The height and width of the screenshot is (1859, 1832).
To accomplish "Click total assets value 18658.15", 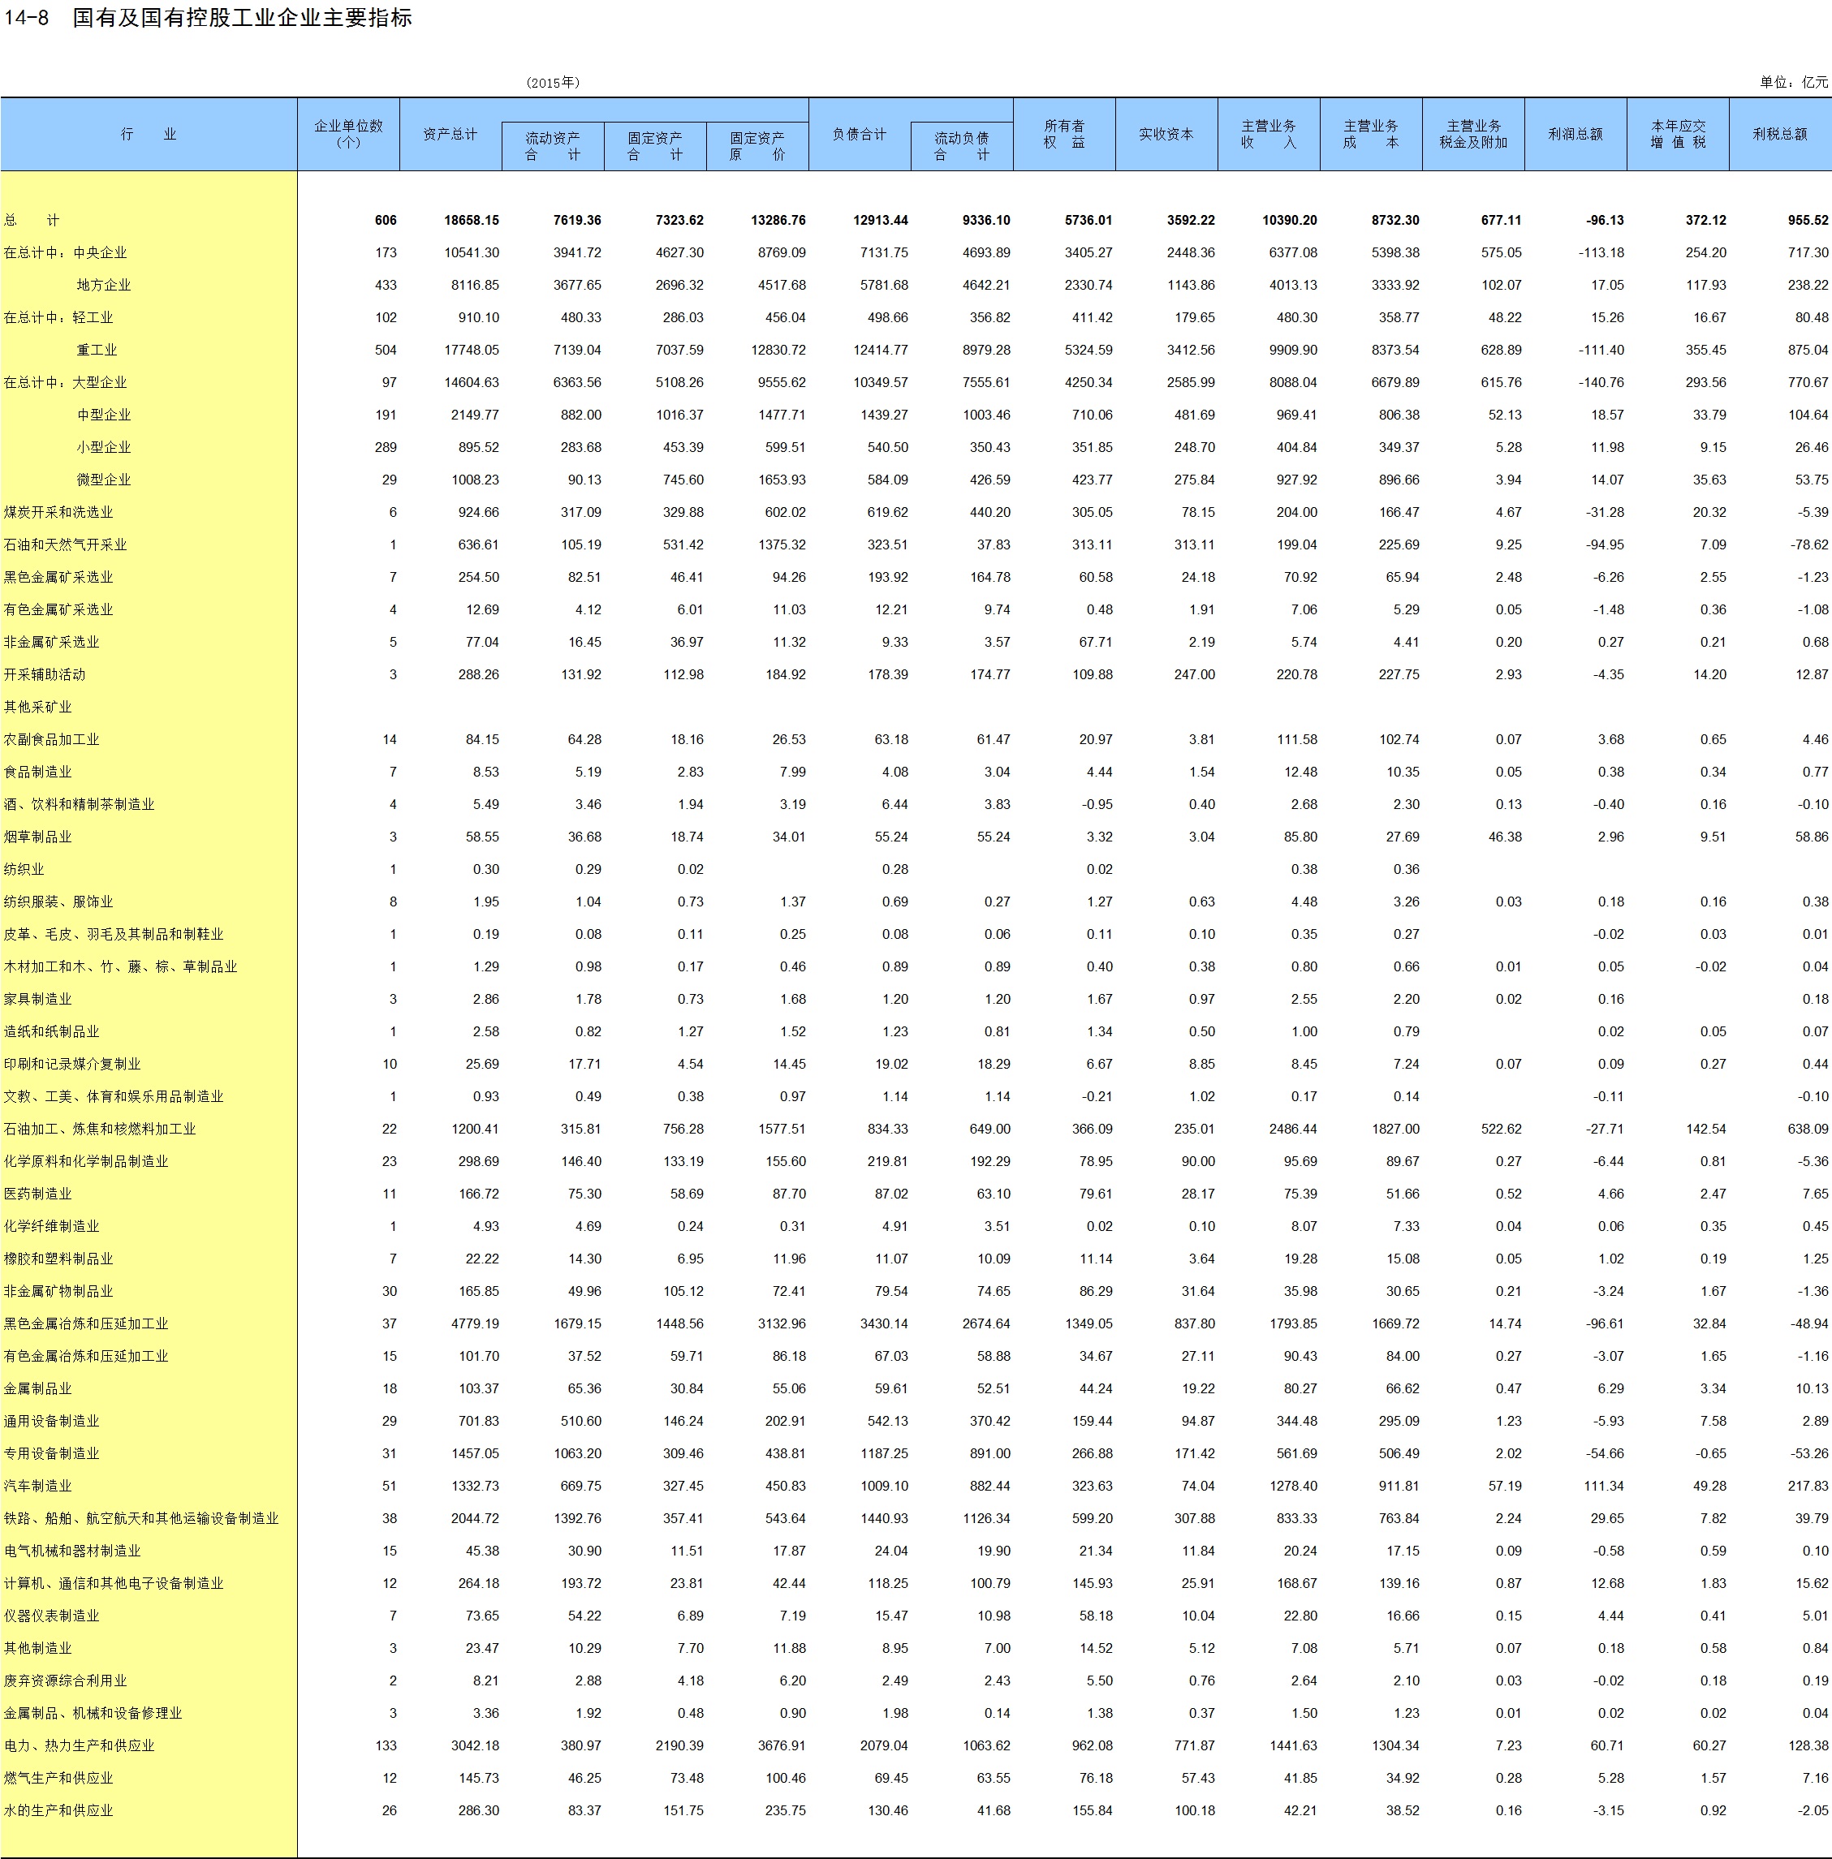I will [471, 220].
